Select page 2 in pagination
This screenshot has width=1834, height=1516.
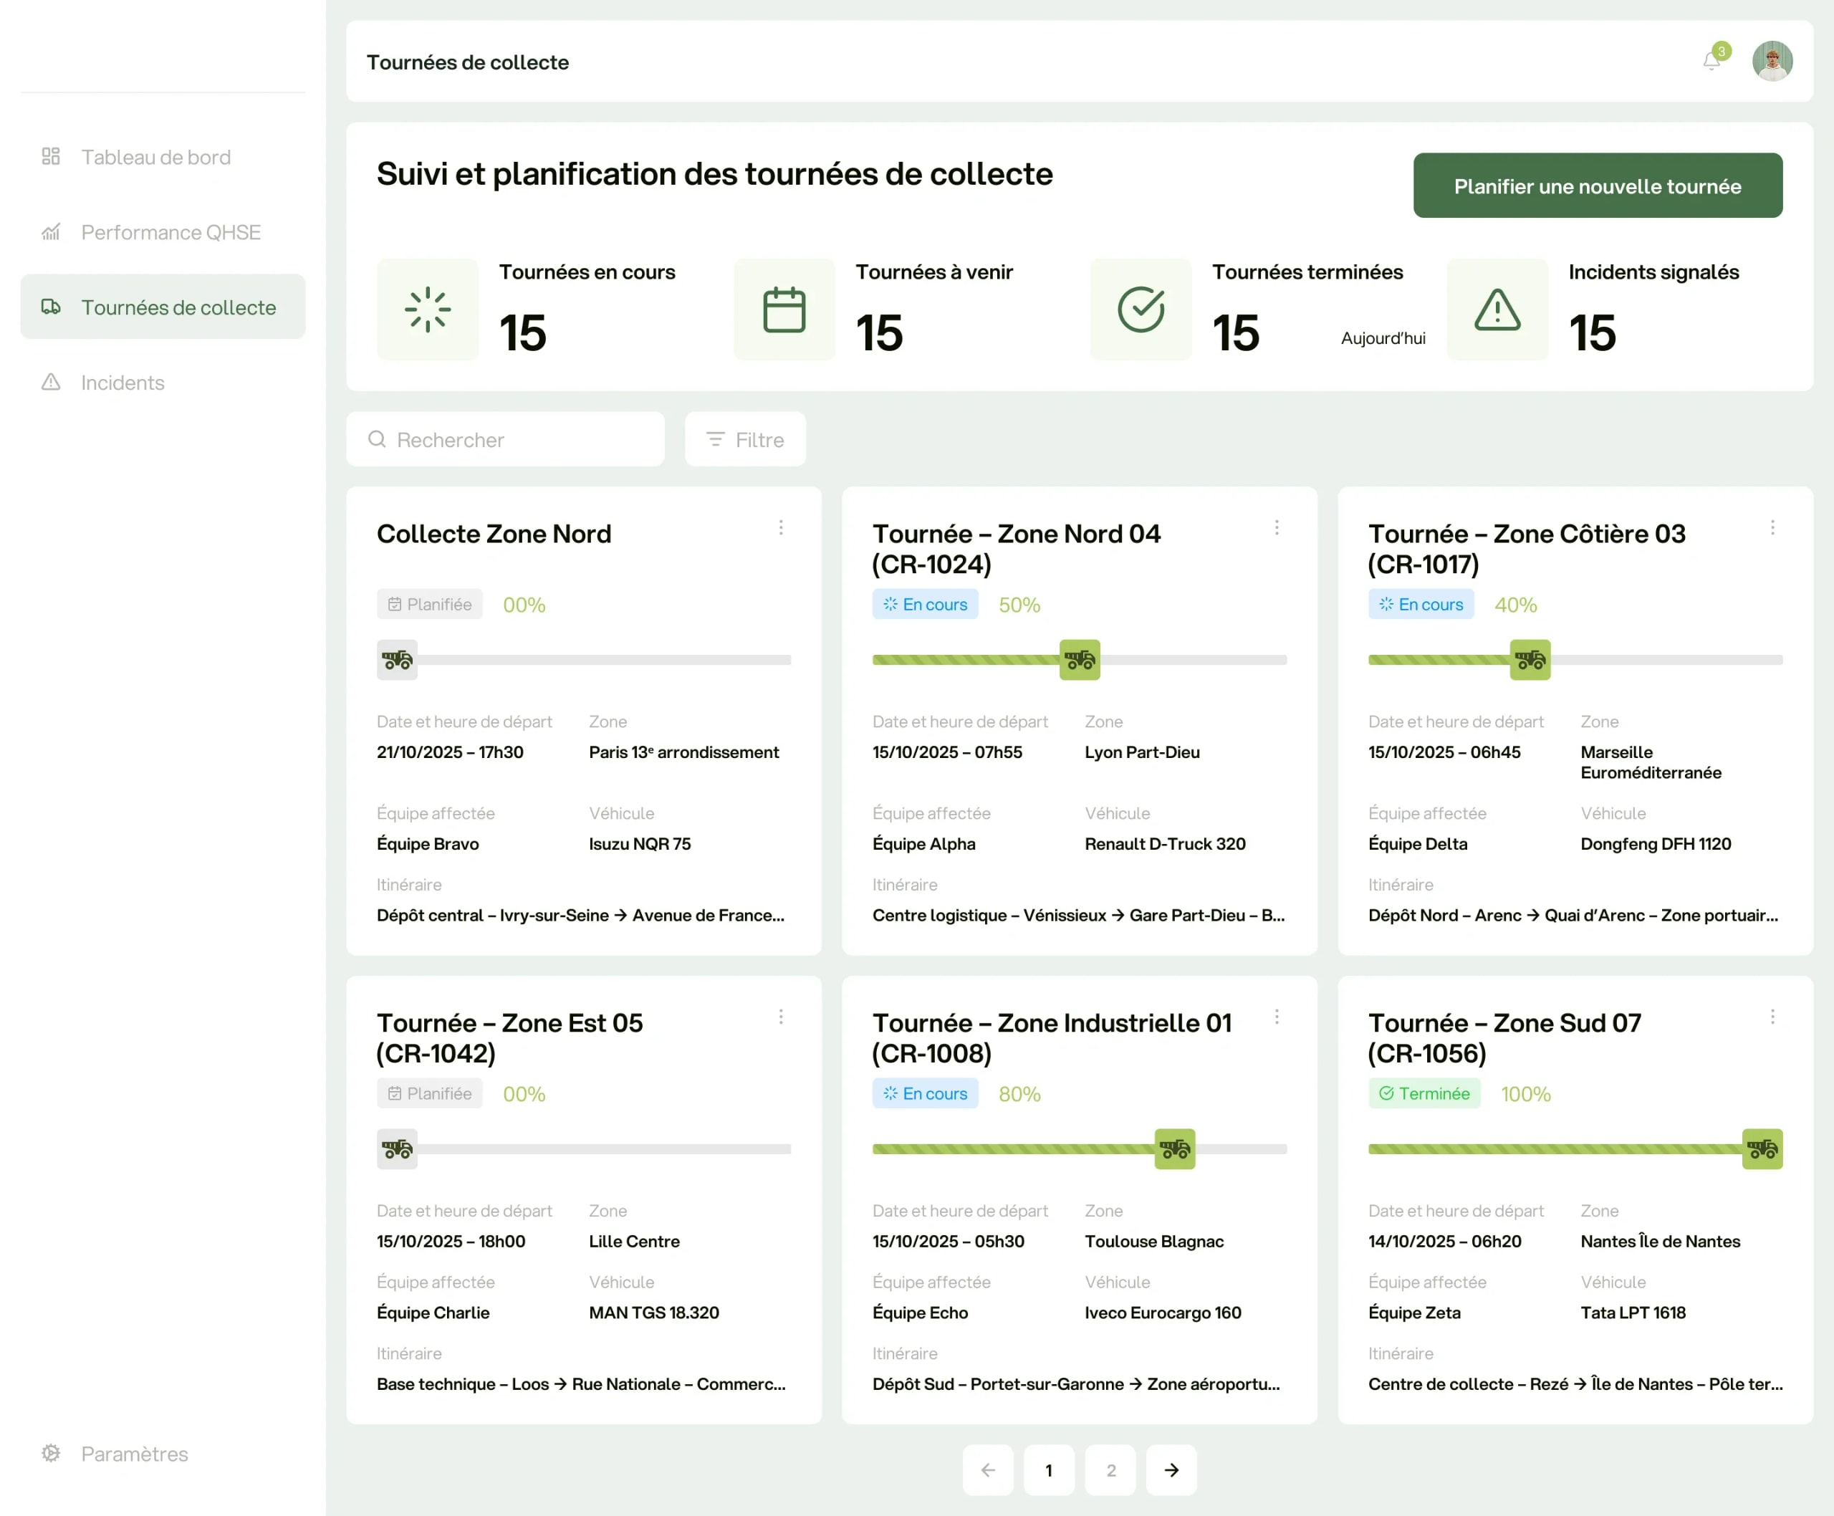point(1110,1469)
